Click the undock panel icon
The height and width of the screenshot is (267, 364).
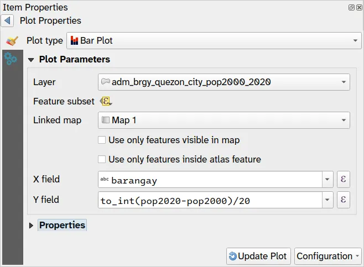(x=351, y=7)
